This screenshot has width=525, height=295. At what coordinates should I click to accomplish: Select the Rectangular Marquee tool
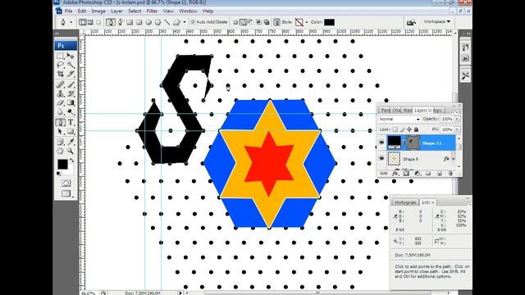[61, 56]
